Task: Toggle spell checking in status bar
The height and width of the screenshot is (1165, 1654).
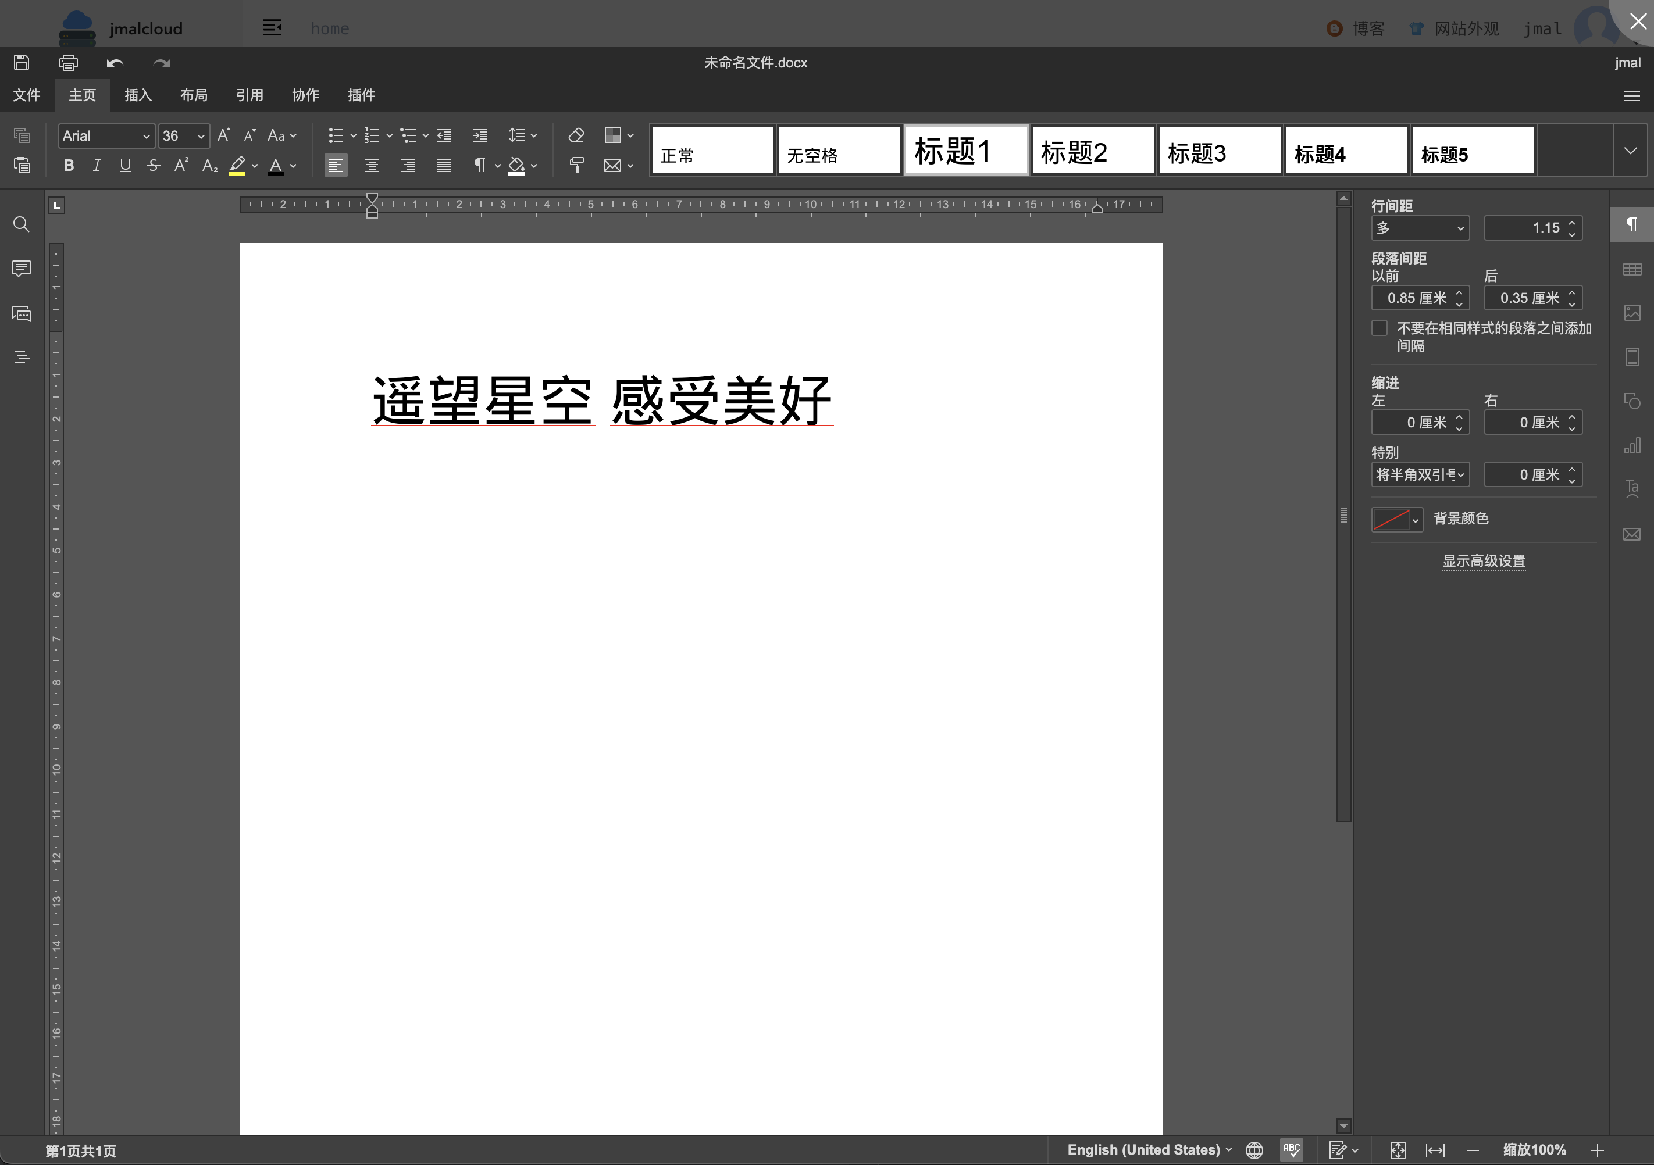Action: point(1291,1150)
